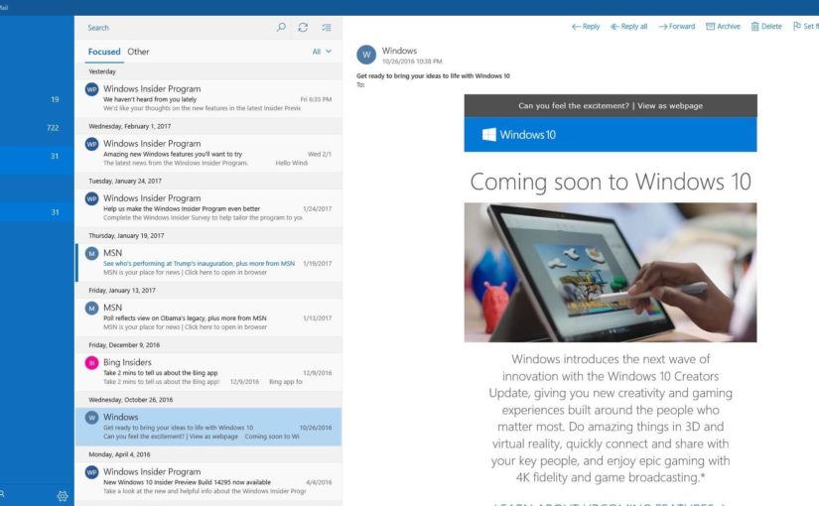Reply to the Windows email
This screenshot has height=506, width=819.
pos(586,27)
